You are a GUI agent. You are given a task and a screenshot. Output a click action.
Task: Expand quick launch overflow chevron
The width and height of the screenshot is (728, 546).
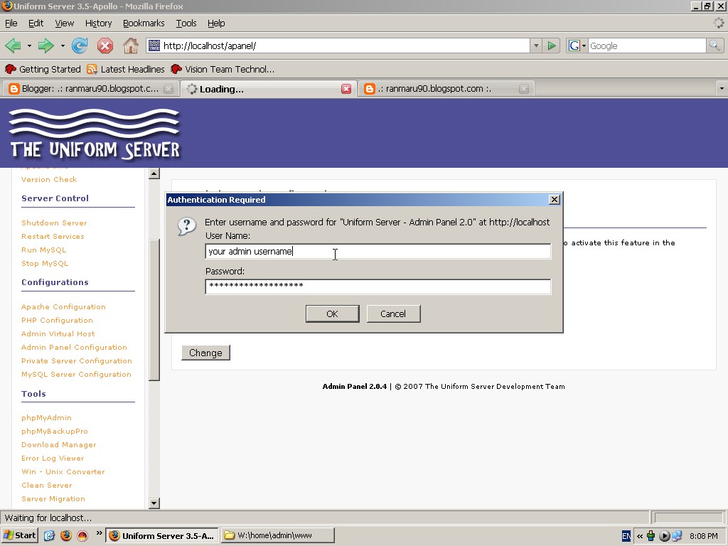tap(99, 533)
